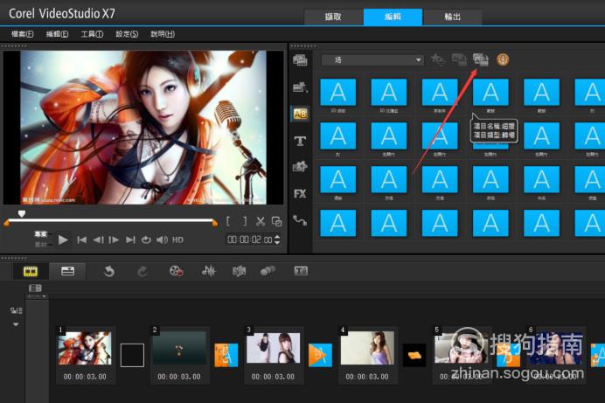Viewport: 605px width, 403px height.
Task: Jump to the end of the clip
Action: tap(130, 240)
